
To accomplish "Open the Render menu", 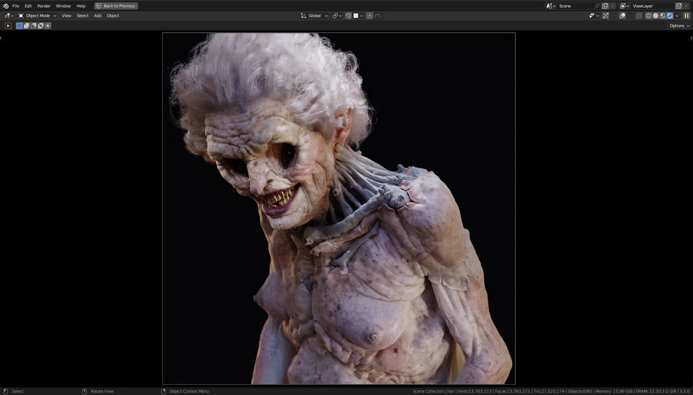I will pyautogui.click(x=43, y=6).
